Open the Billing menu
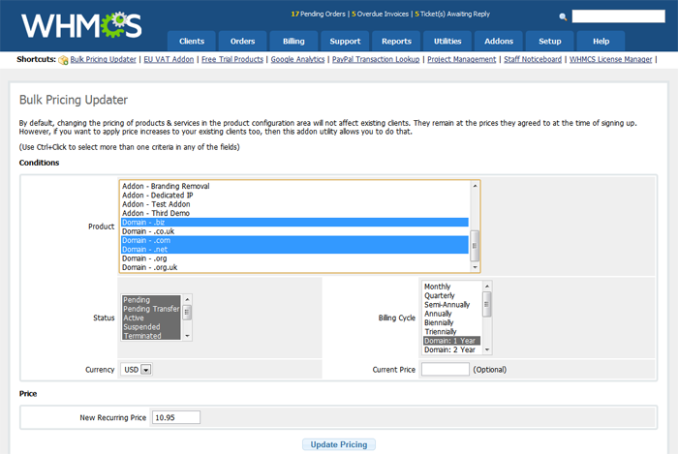 293,41
